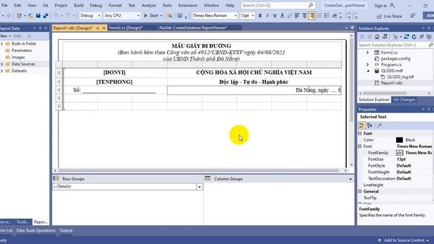This screenshot has width=434, height=244.
Task: Click the Save All icon
Action: 45,16
